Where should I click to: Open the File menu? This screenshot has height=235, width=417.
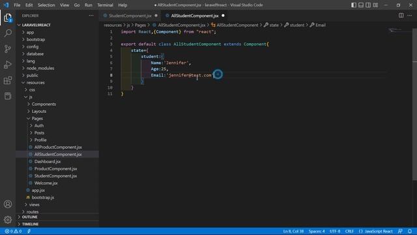pyautogui.click(x=17, y=5)
